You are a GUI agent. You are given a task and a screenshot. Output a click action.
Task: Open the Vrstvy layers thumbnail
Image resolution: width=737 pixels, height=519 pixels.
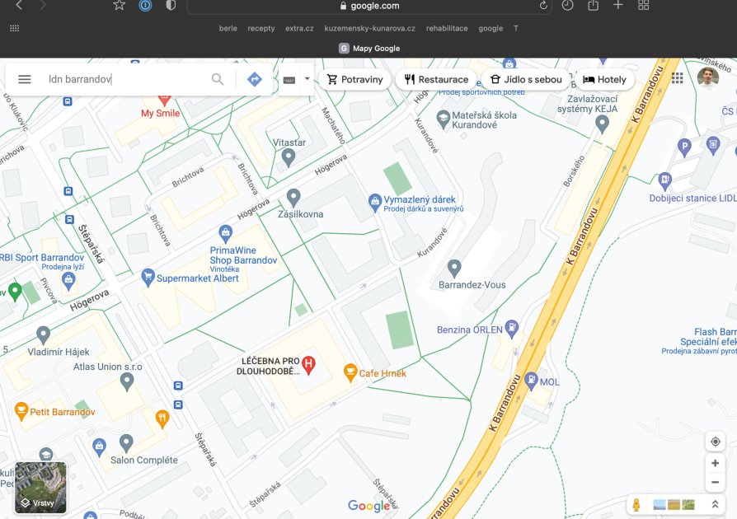(x=40, y=488)
